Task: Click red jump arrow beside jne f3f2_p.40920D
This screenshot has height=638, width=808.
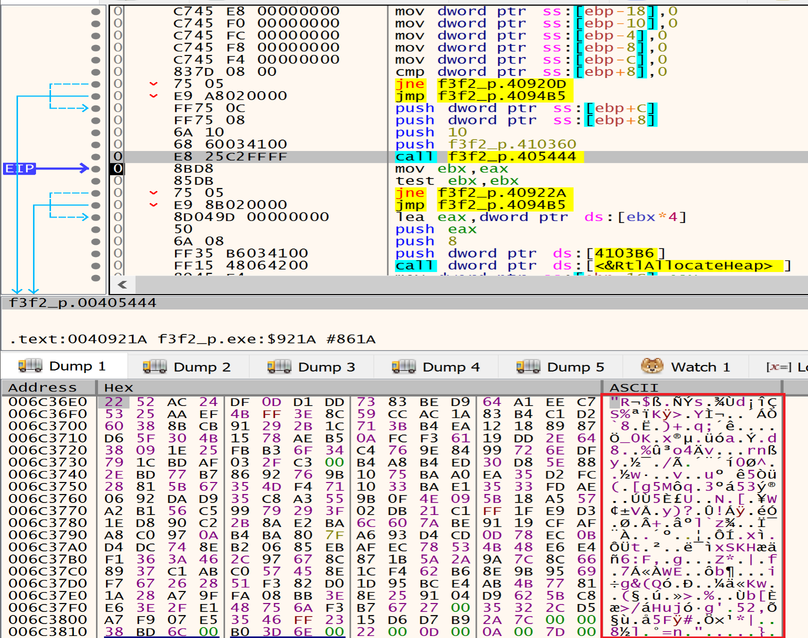Action: 154,84
